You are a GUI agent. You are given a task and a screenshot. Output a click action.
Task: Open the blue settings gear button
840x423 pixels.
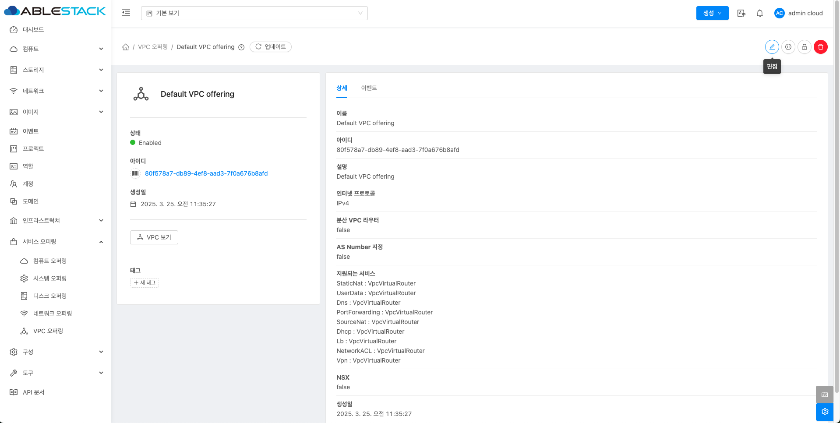tap(824, 412)
